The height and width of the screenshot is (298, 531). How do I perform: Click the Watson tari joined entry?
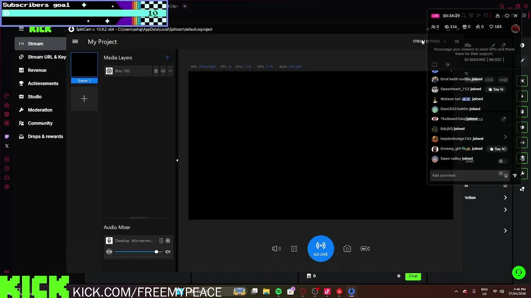457,99
